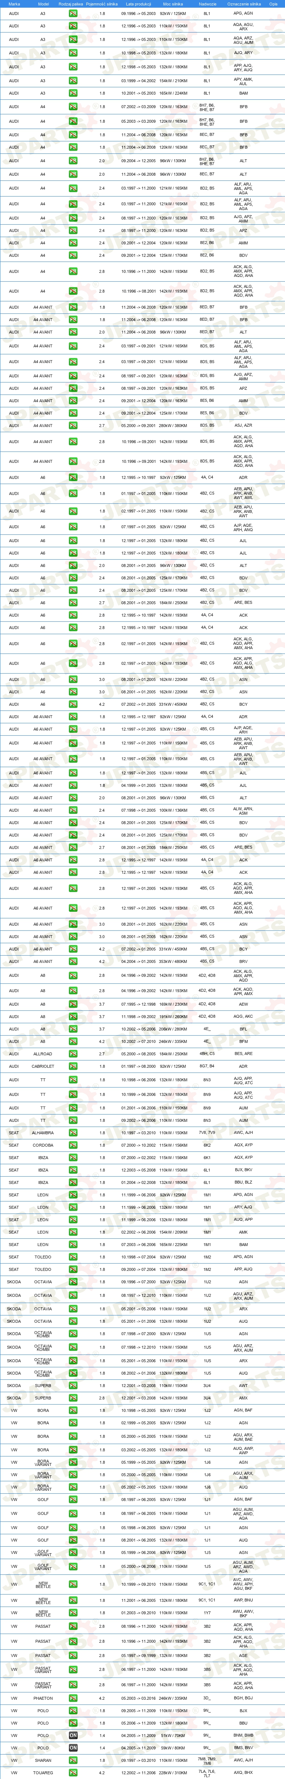
Task: Click petrol icon in Audi A8 AEW row
Action: (x=73, y=1004)
